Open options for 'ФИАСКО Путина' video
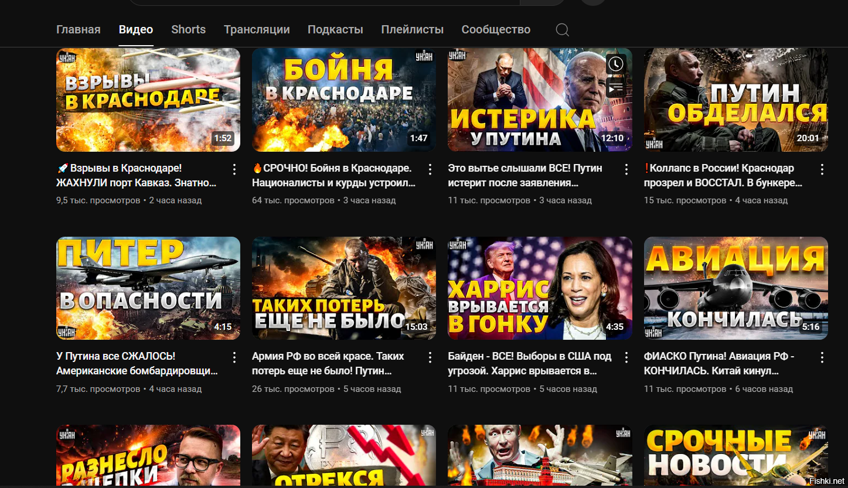The height and width of the screenshot is (488, 848). tap(822, 357)
